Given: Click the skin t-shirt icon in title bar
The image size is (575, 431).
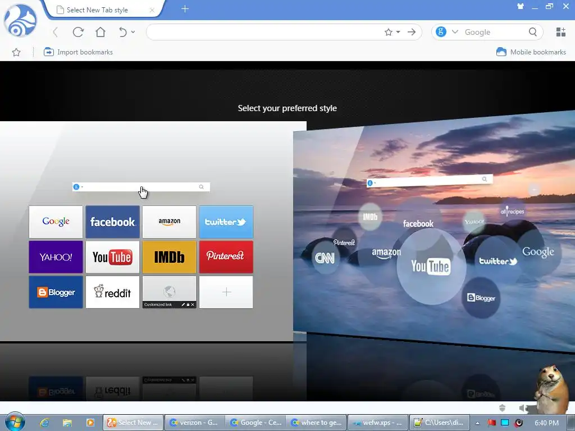Looking at the screenshot, I should 521,6.
